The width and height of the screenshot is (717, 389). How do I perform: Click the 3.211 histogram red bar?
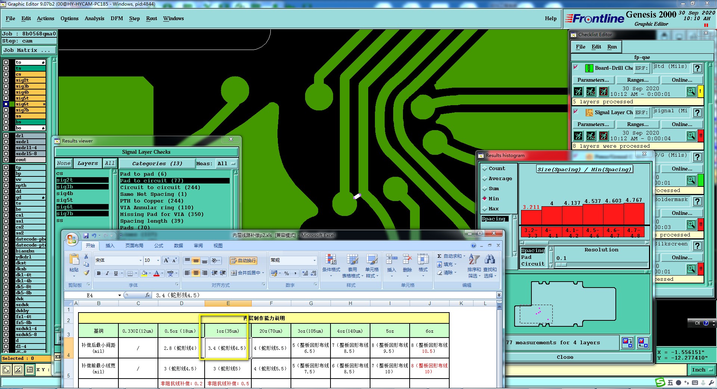531,217
